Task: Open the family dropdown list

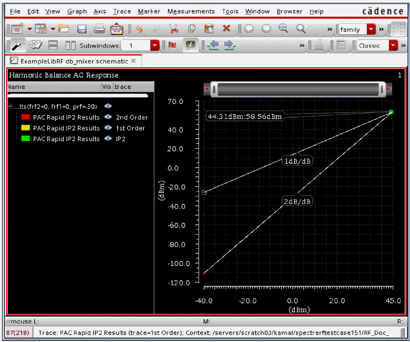Action: click(371, 29)
